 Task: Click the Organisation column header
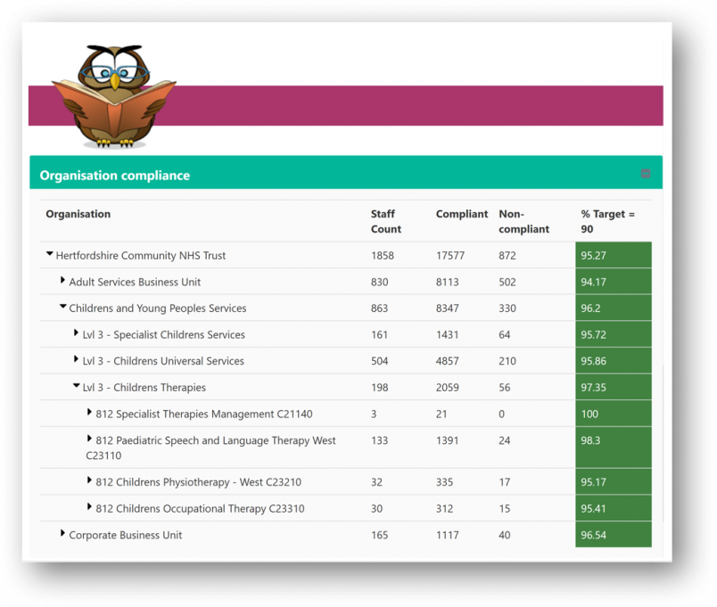coord(78,215)
